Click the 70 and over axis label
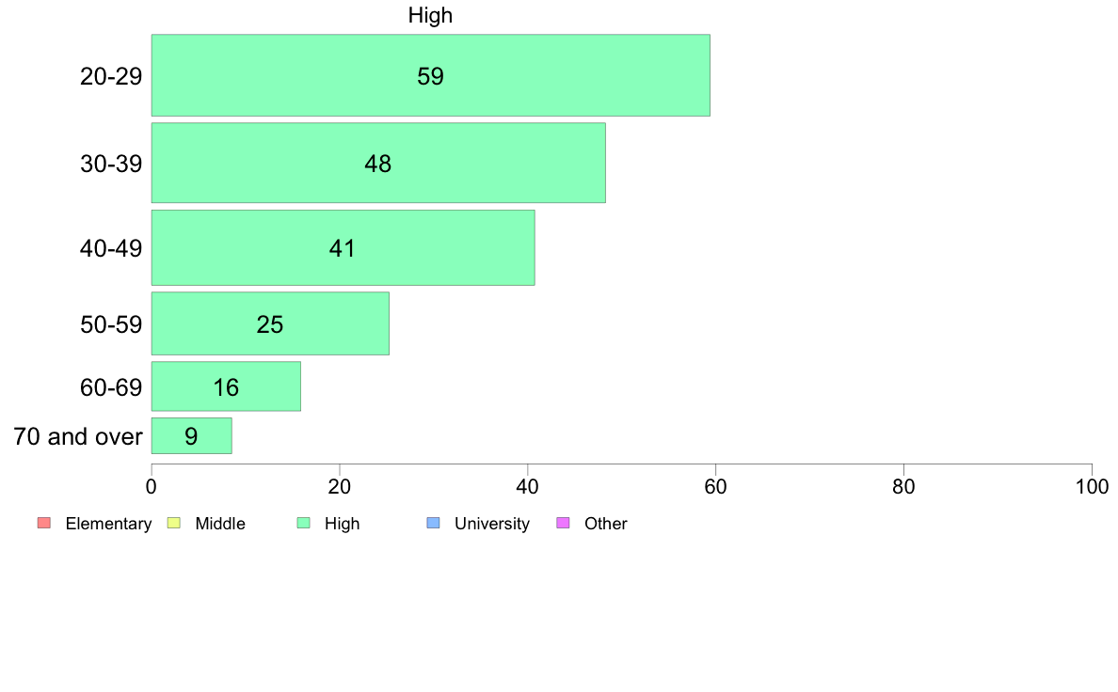This screenshot has height=692, width=1118. pyautogui.click(x=78, y=436)
